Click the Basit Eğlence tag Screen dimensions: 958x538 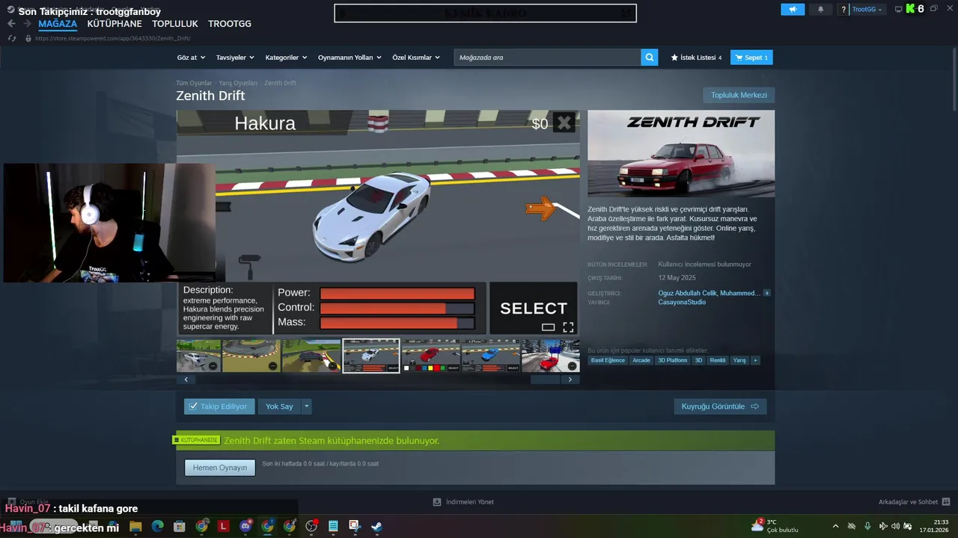click(608, 360)
